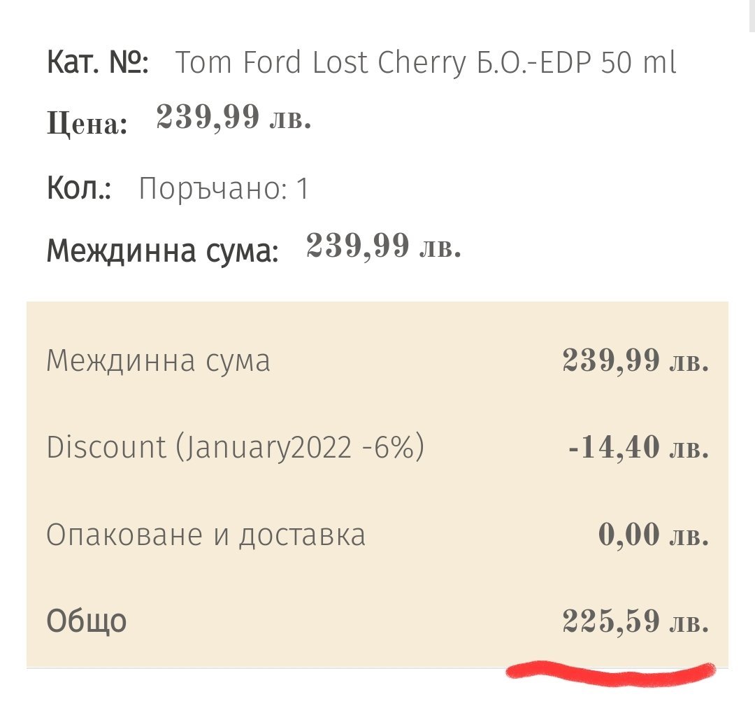Click the bold Междинна сума label above summary
This screenshot has height=713, width=755.
point(163,250)
